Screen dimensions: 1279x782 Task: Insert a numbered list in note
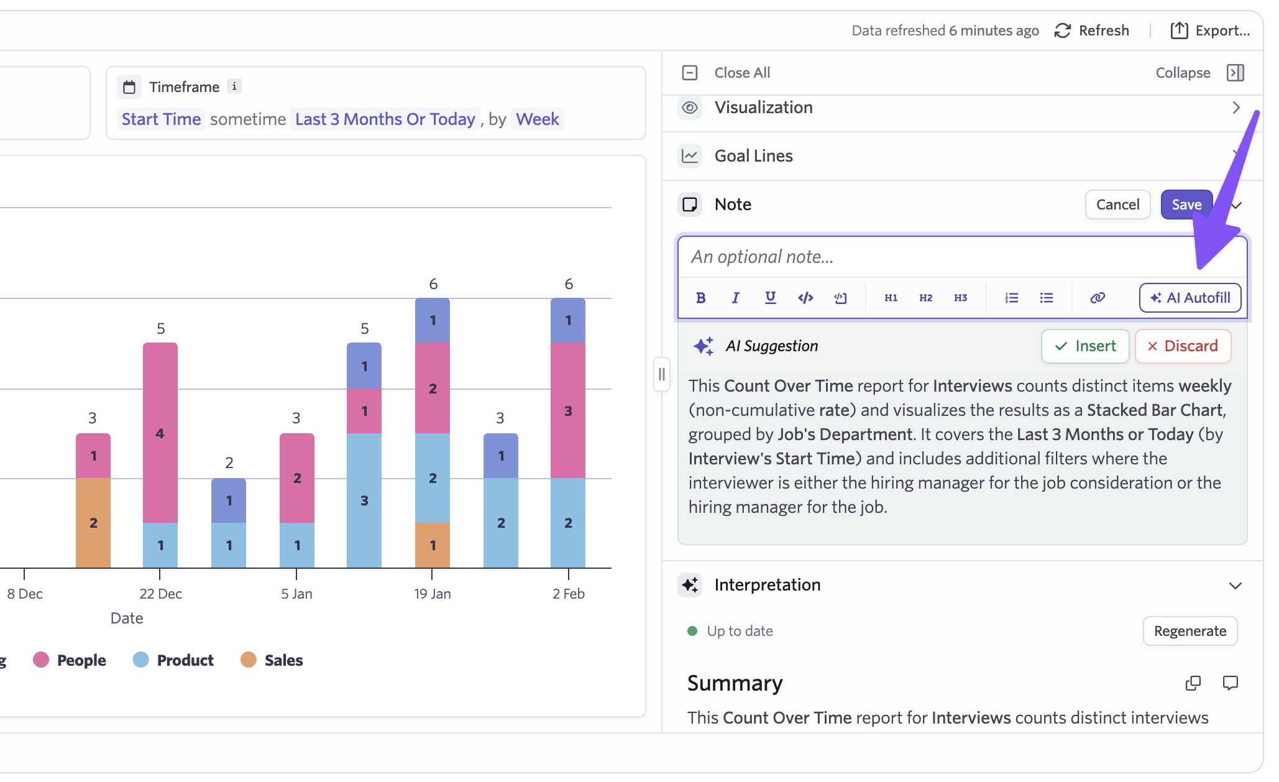point(1011,298)
